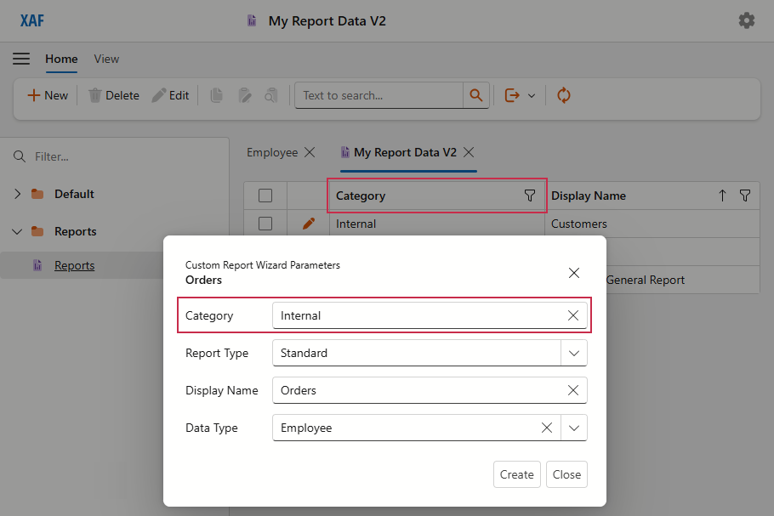Screen dimensions: 774x516
Task: Open the Reports navigation link
Action: pos(75,265)
